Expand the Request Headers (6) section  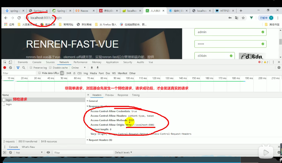coord(99,140)
